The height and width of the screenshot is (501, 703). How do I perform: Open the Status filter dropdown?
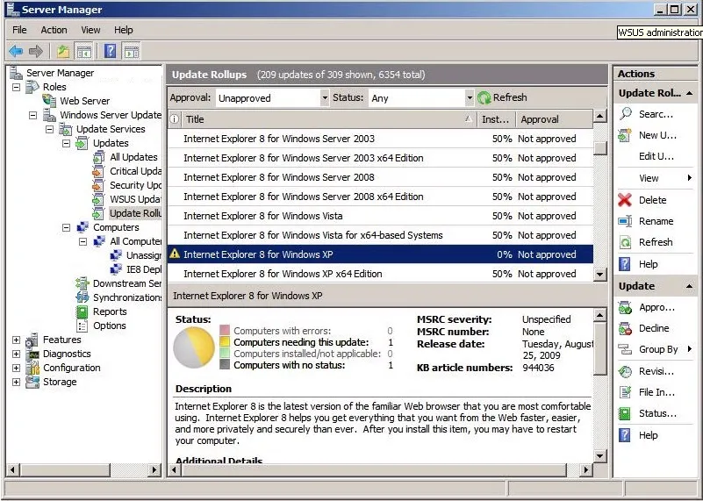click(x=469, y=97)
